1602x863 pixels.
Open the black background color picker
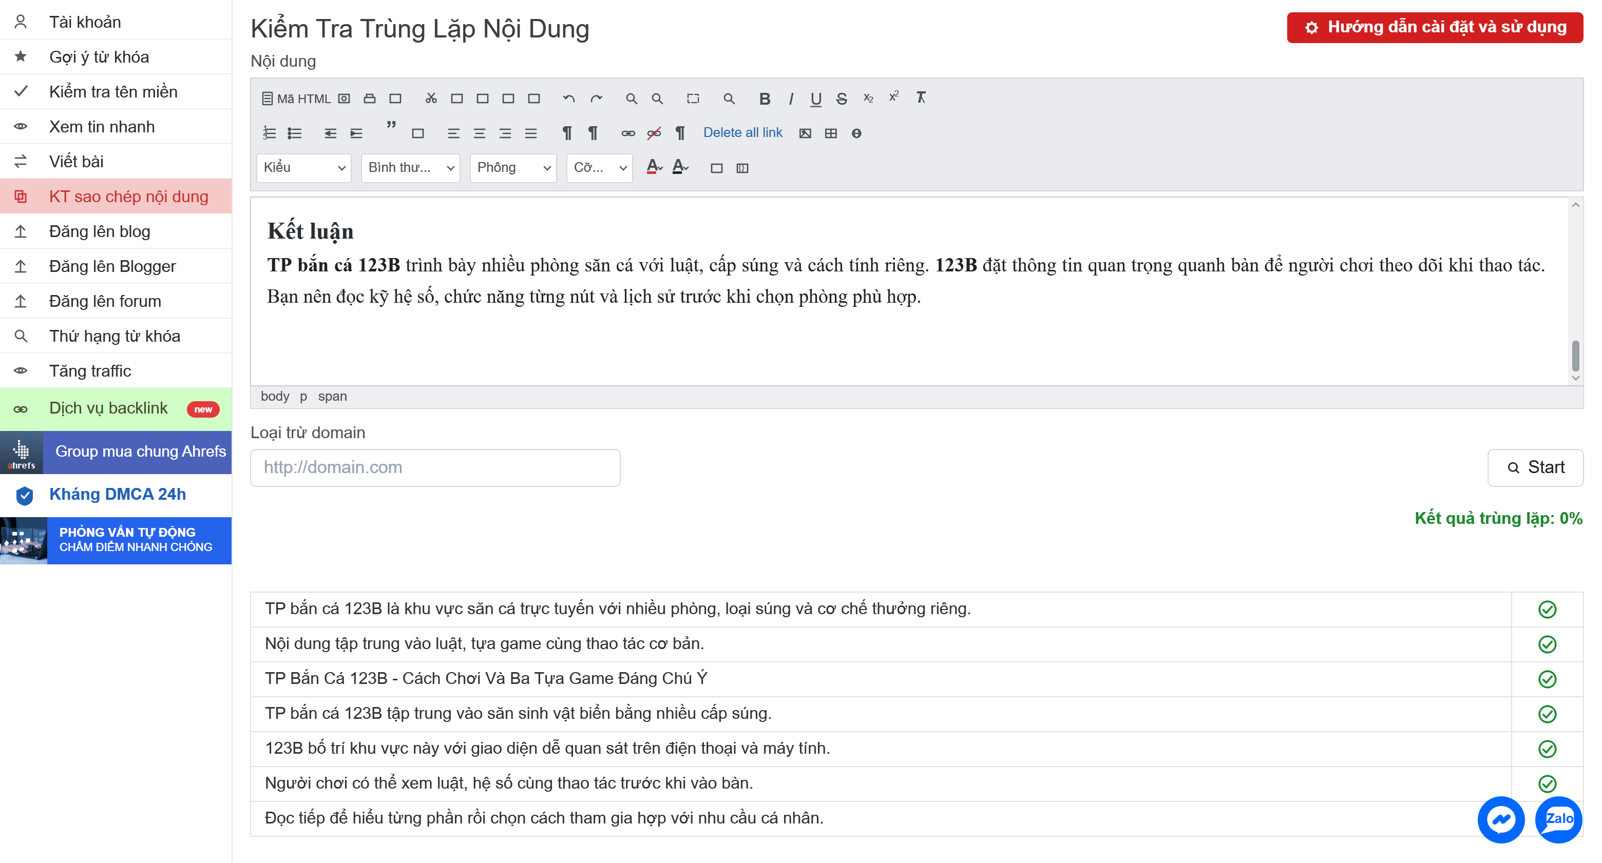point(680,167)
